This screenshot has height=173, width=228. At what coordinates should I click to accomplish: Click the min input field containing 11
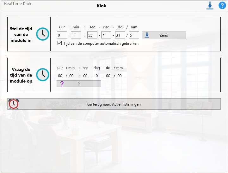(76, 35)
